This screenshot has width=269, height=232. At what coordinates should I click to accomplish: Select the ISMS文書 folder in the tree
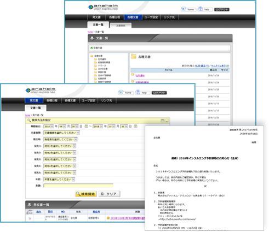(x=102, y=69)
